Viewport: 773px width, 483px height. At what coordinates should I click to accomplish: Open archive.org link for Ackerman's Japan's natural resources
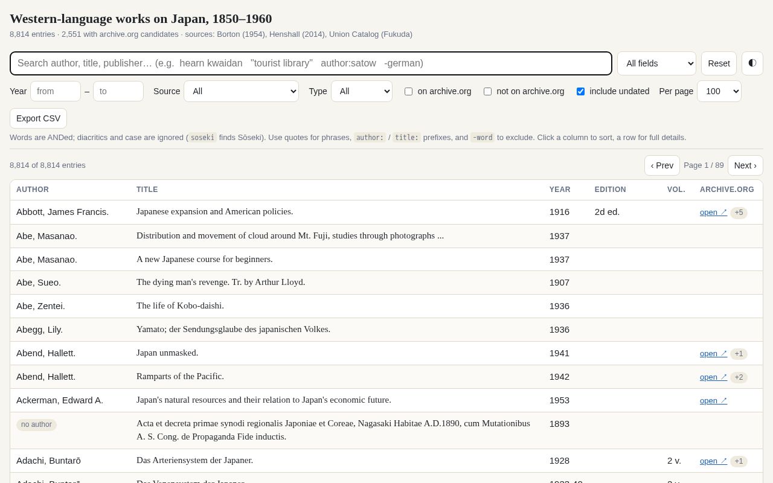(713, 401)
